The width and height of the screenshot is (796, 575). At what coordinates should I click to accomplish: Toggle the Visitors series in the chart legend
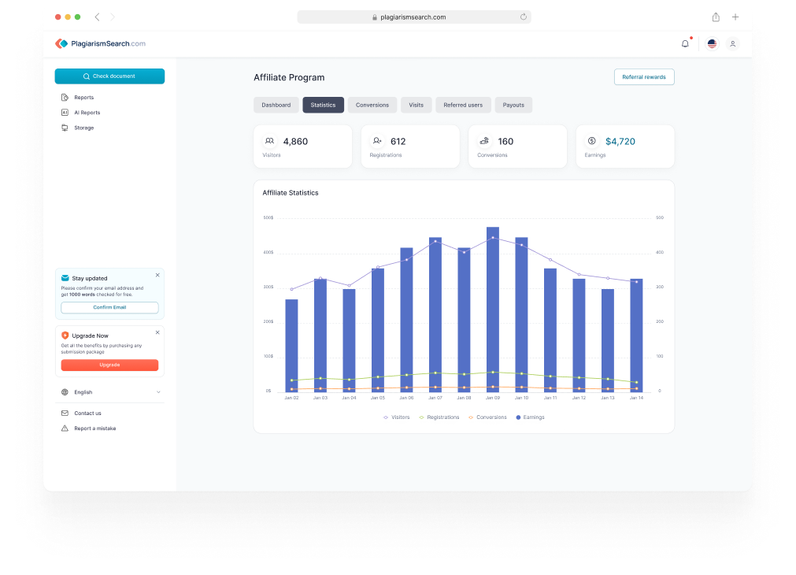[x=396, y=417]
